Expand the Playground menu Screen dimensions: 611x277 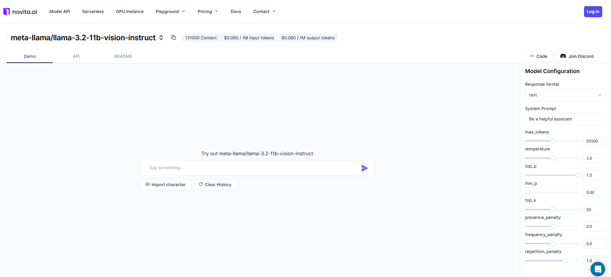170,11
